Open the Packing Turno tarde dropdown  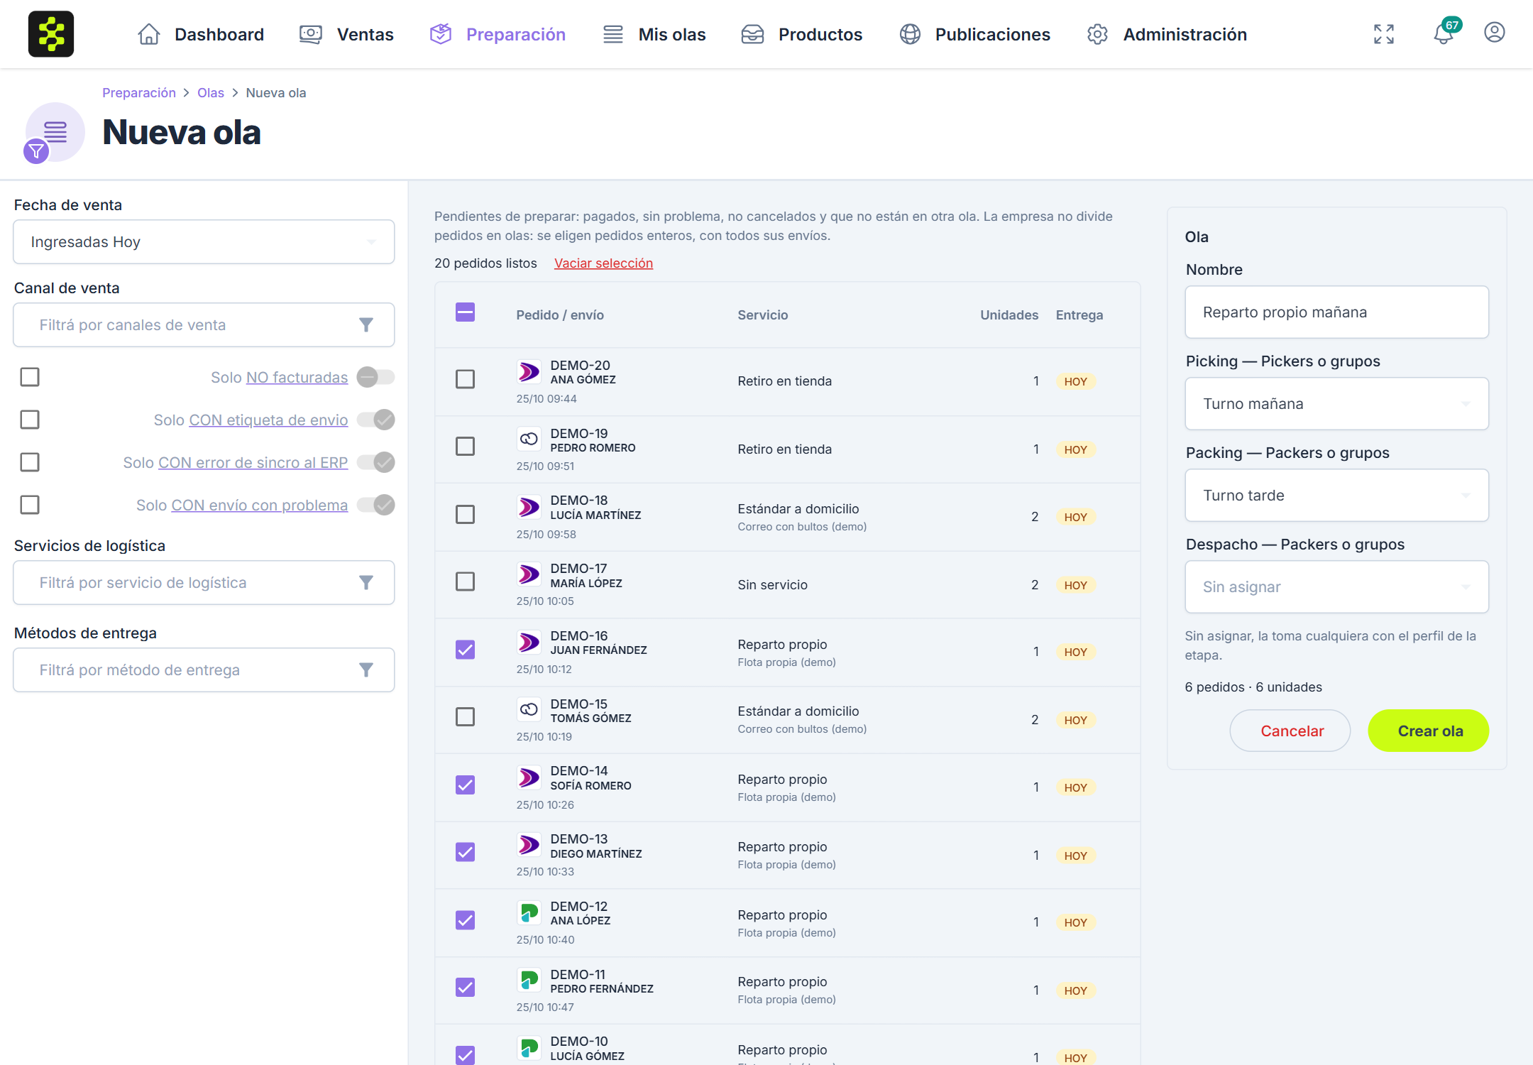pyautogui.click(x=1336, y=496)
